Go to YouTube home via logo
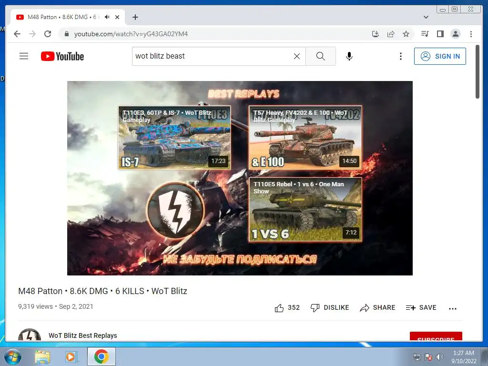 pos(62,56)
